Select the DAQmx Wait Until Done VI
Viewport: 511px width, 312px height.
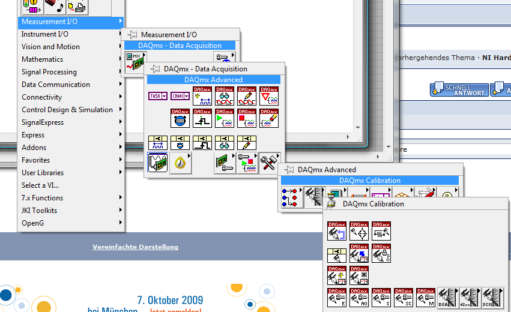pyautogui.click(x=269, y=96)
